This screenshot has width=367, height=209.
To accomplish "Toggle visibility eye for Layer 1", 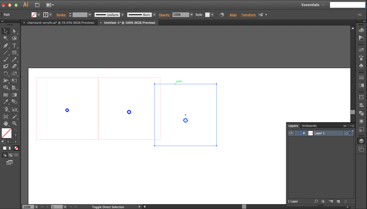I will pyautogui.click(x=291, y=133).
